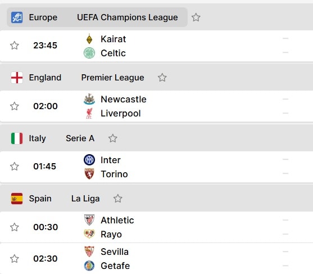Open the UEFA Champions League link
This screenshot has height=274, width=313.
point(128,17)
